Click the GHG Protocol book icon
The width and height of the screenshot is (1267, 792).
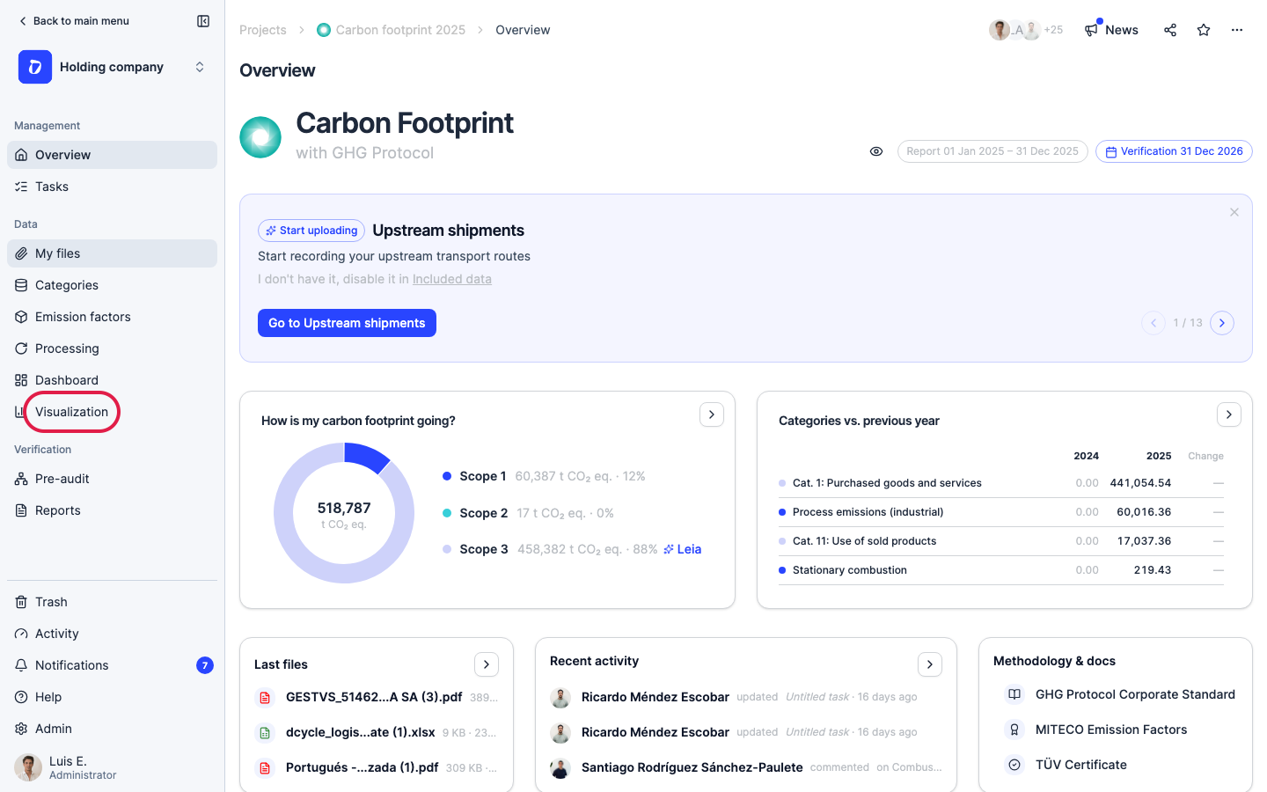point(1014,694)
